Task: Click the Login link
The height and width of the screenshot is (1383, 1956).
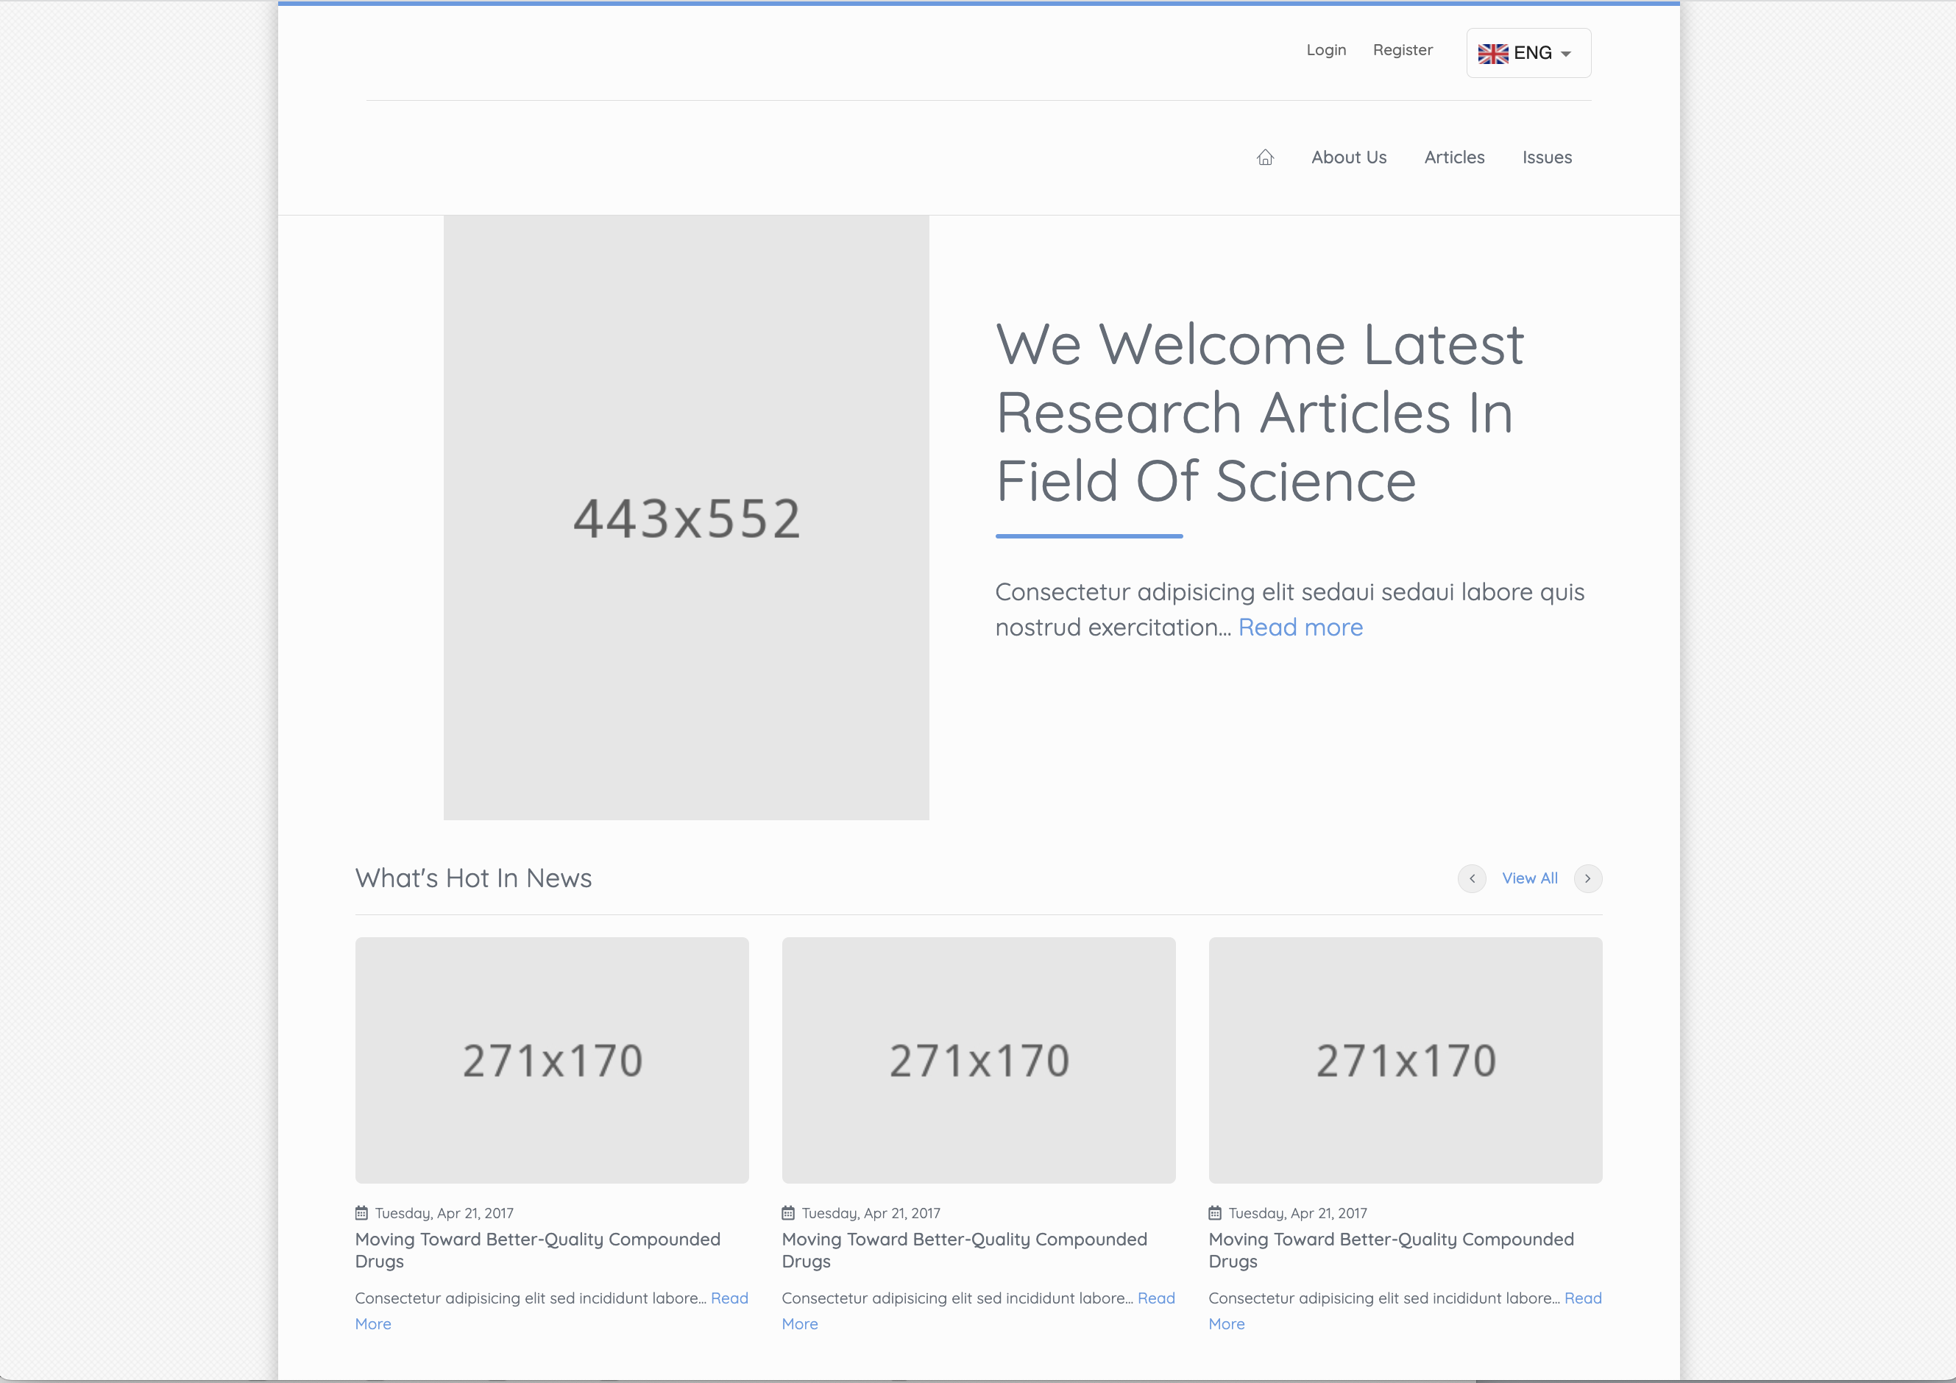Action: pos(1326,50)
